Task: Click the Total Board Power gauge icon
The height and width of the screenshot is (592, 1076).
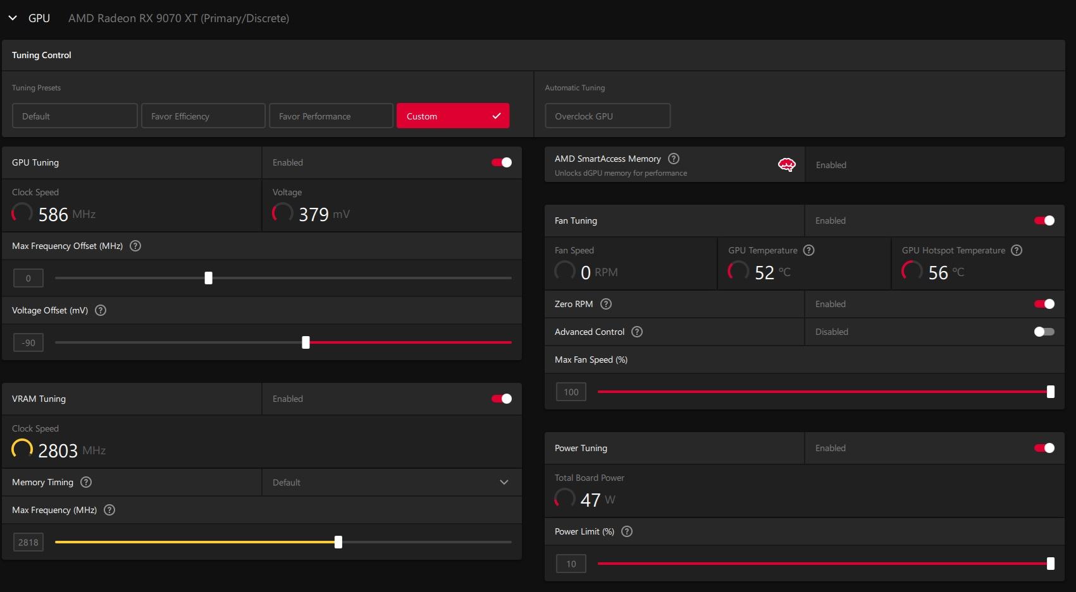Action: pyautogui.click(x=565, y=498)
